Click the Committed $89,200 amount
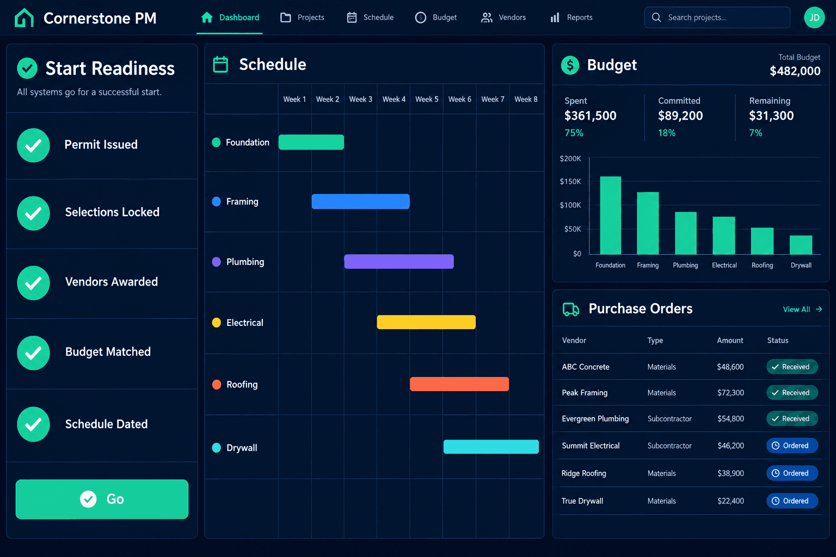Viewport: 836px width, 557px height. [680, 116]
